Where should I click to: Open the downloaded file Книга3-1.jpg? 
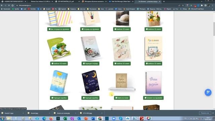[x=9, y=113]
